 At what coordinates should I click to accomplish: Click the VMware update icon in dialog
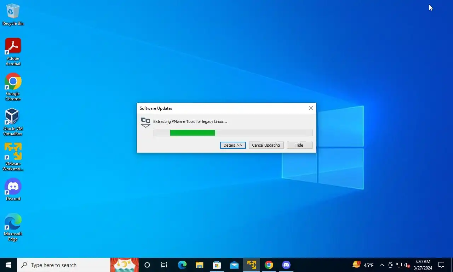click(x=145, y=122)
